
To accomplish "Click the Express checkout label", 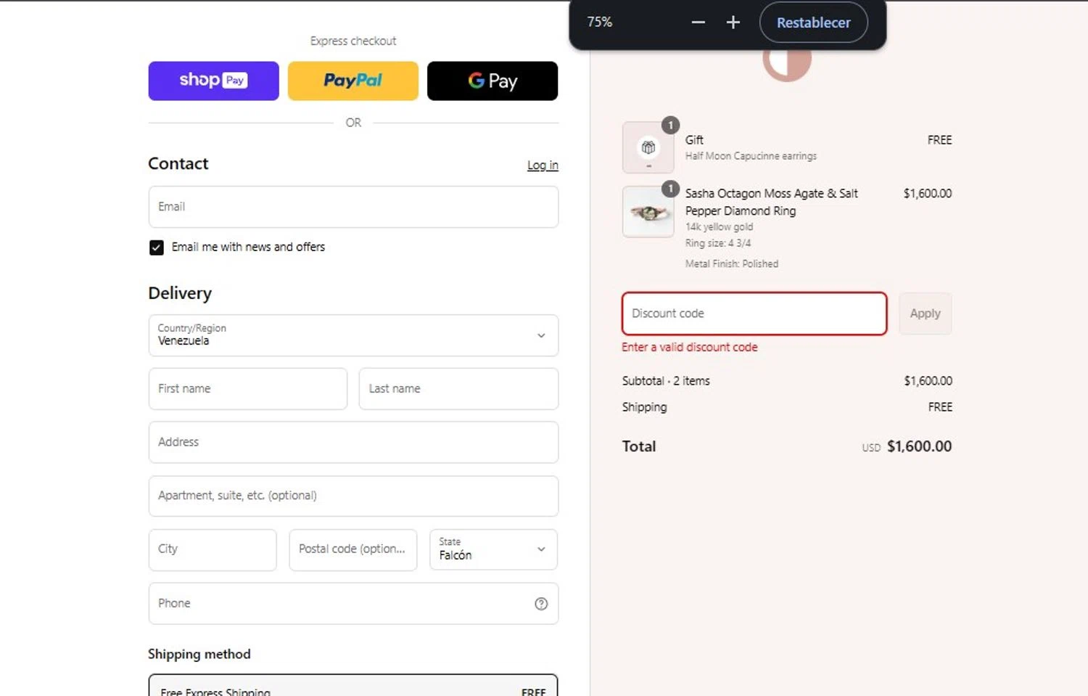I will pyautogui.click(x=353, y=41).
